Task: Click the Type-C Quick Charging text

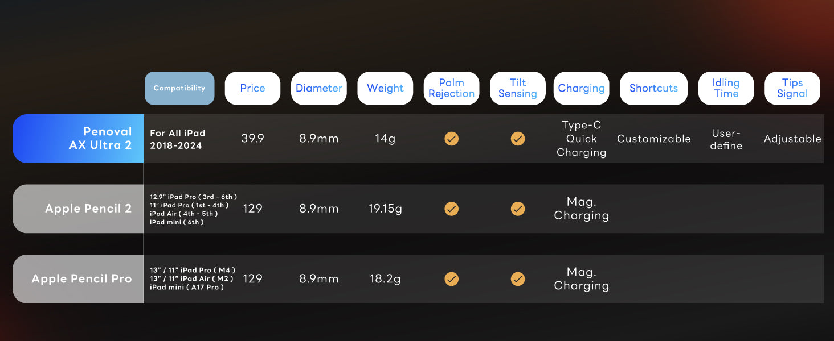Action: [x=581, y=139]
